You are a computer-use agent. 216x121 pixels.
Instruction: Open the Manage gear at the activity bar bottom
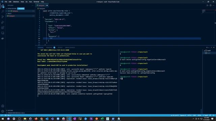3,111
